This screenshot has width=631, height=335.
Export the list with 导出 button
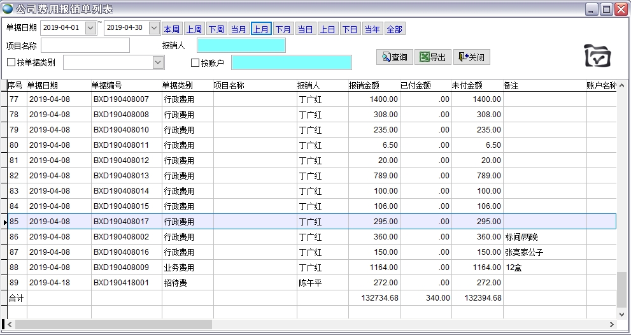(432, 57)
